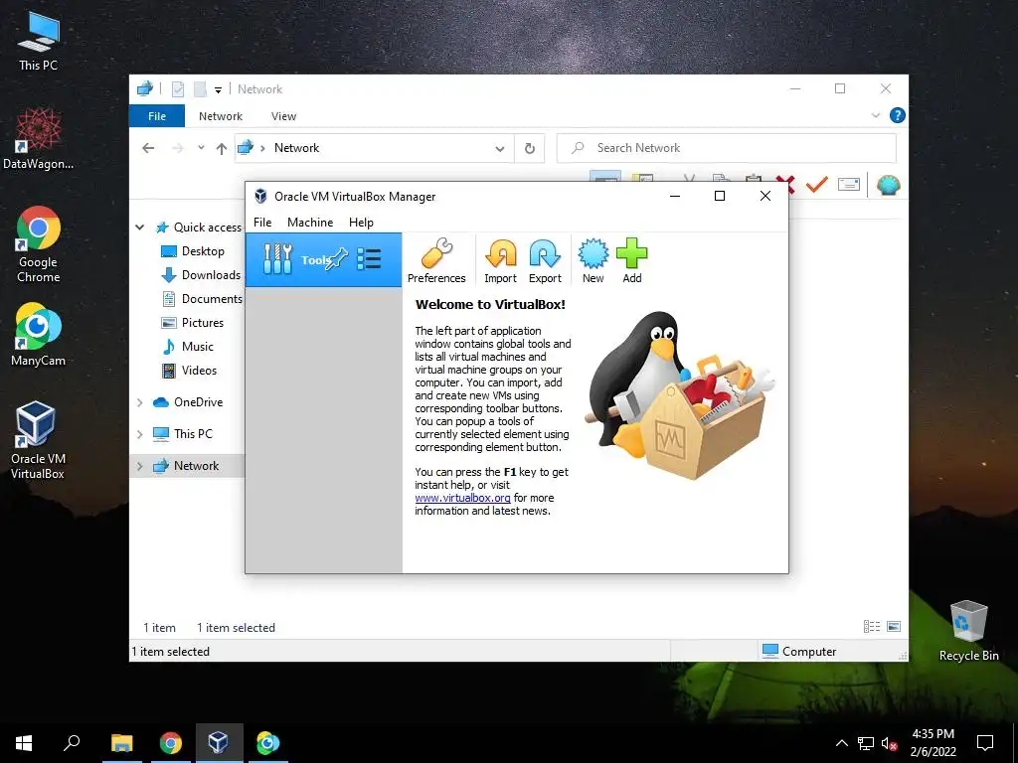This screenshot has width=1018, height=763.
Task: Switch to the View ribbon tab
Action: (x=283, y=116)
